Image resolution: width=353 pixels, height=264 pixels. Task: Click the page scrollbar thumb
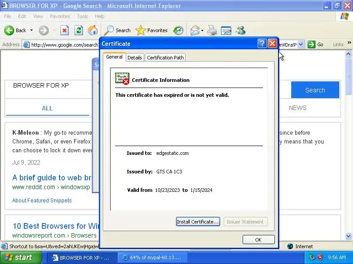(348, 76)
